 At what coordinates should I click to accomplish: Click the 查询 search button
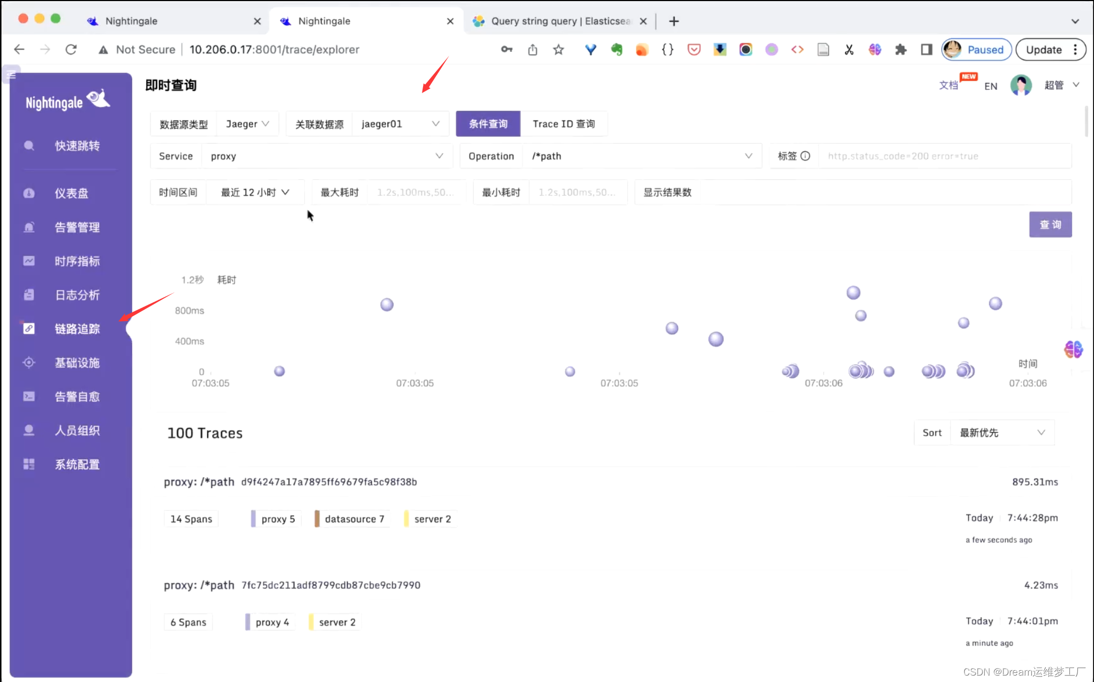[1050, 225]
